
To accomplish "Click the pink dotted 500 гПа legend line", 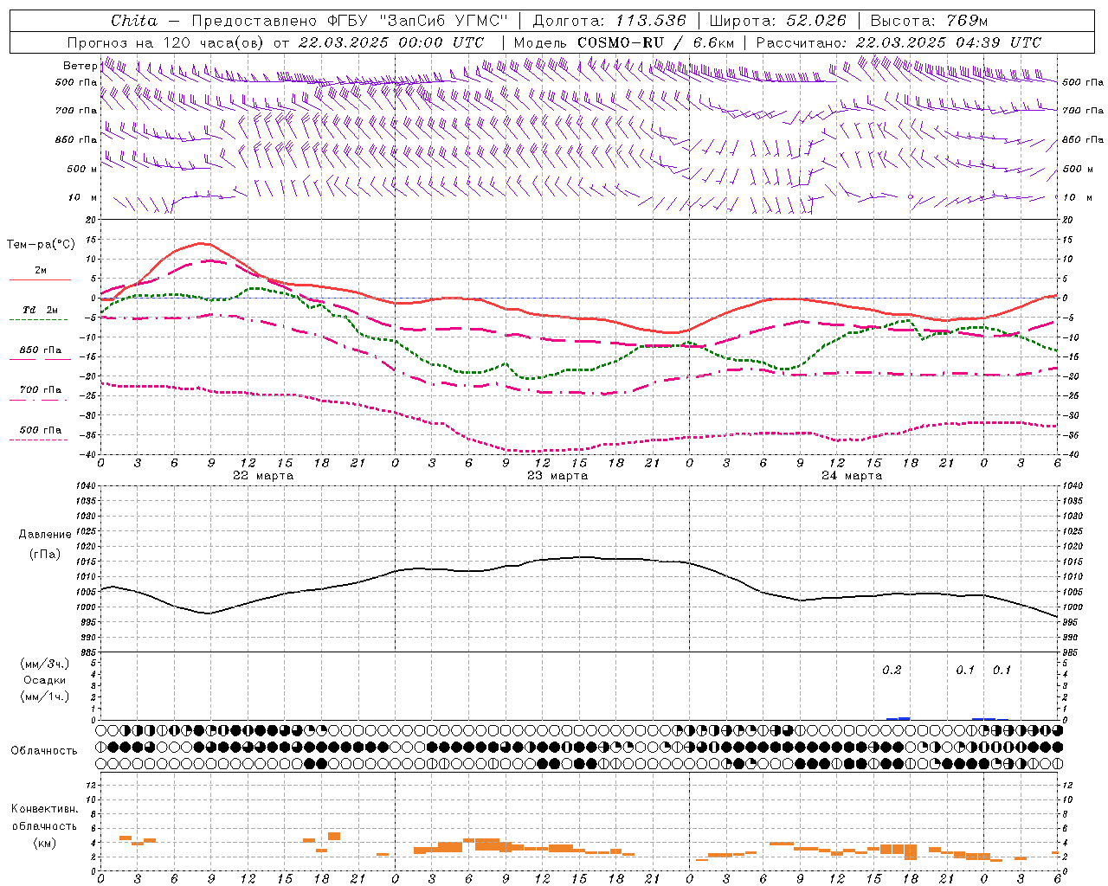I will [x=39, y=440].
